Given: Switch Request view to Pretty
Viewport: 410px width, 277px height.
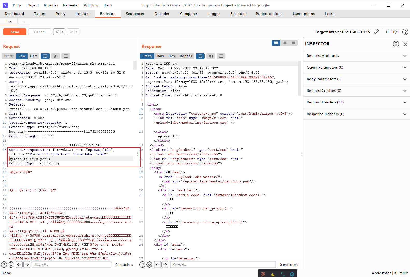Looking at the screenshot, I should click(9, 56).
